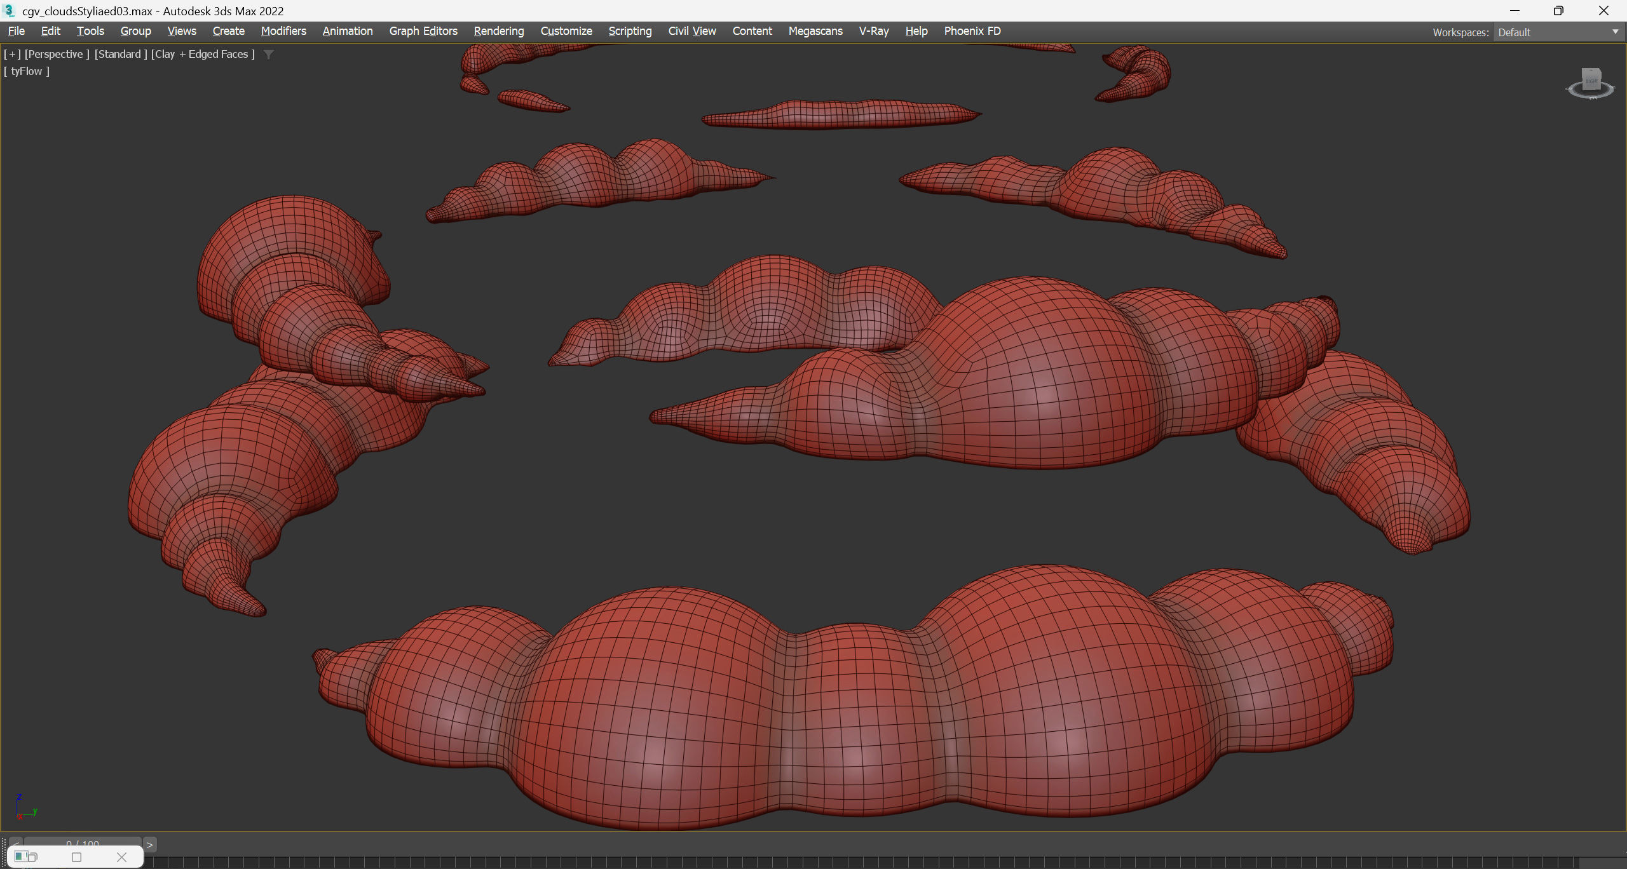Image resolution: width=1627 pixels, height=869 pixels.
Task: Open the Megascans menu
Action: pos(815,31)
